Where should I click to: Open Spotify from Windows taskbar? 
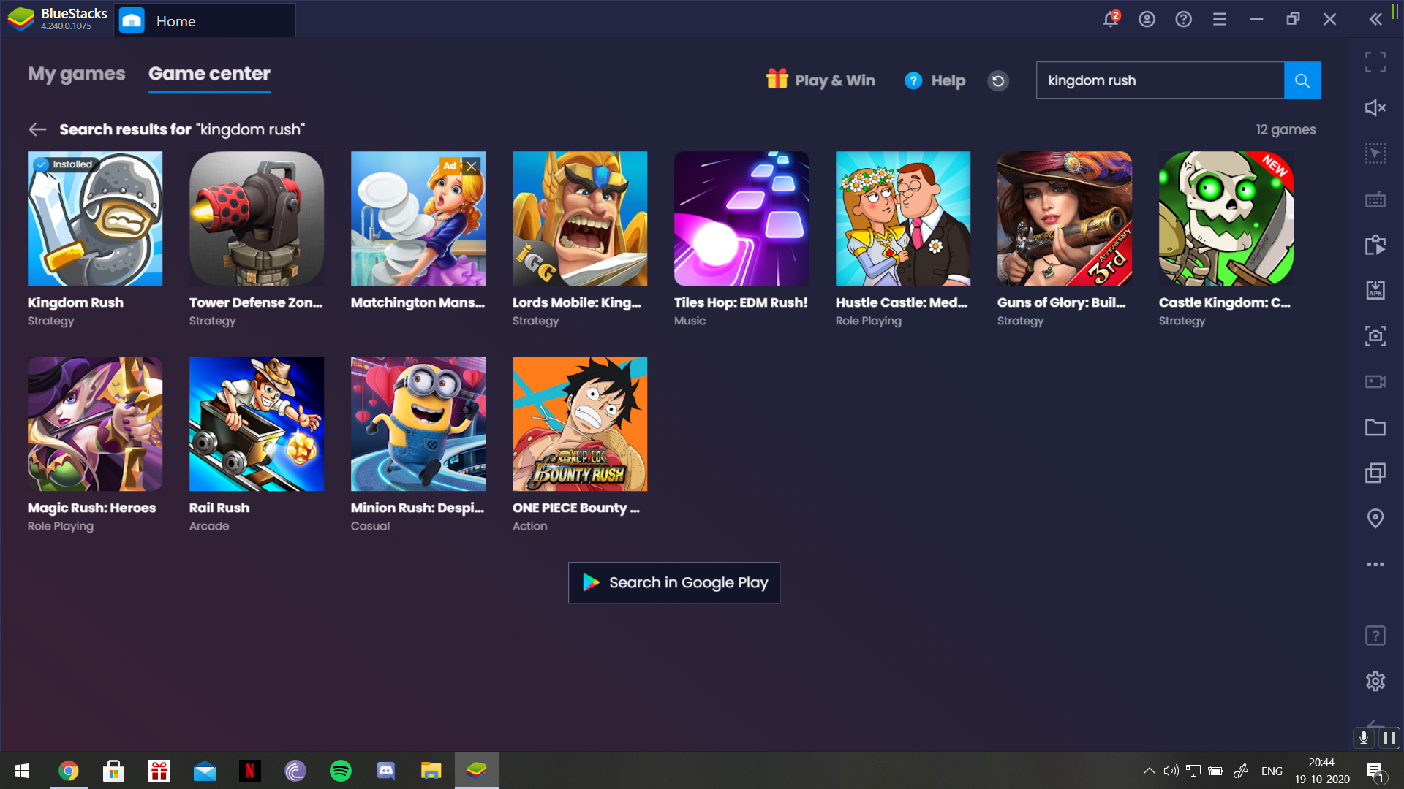(x=340, y=770)
